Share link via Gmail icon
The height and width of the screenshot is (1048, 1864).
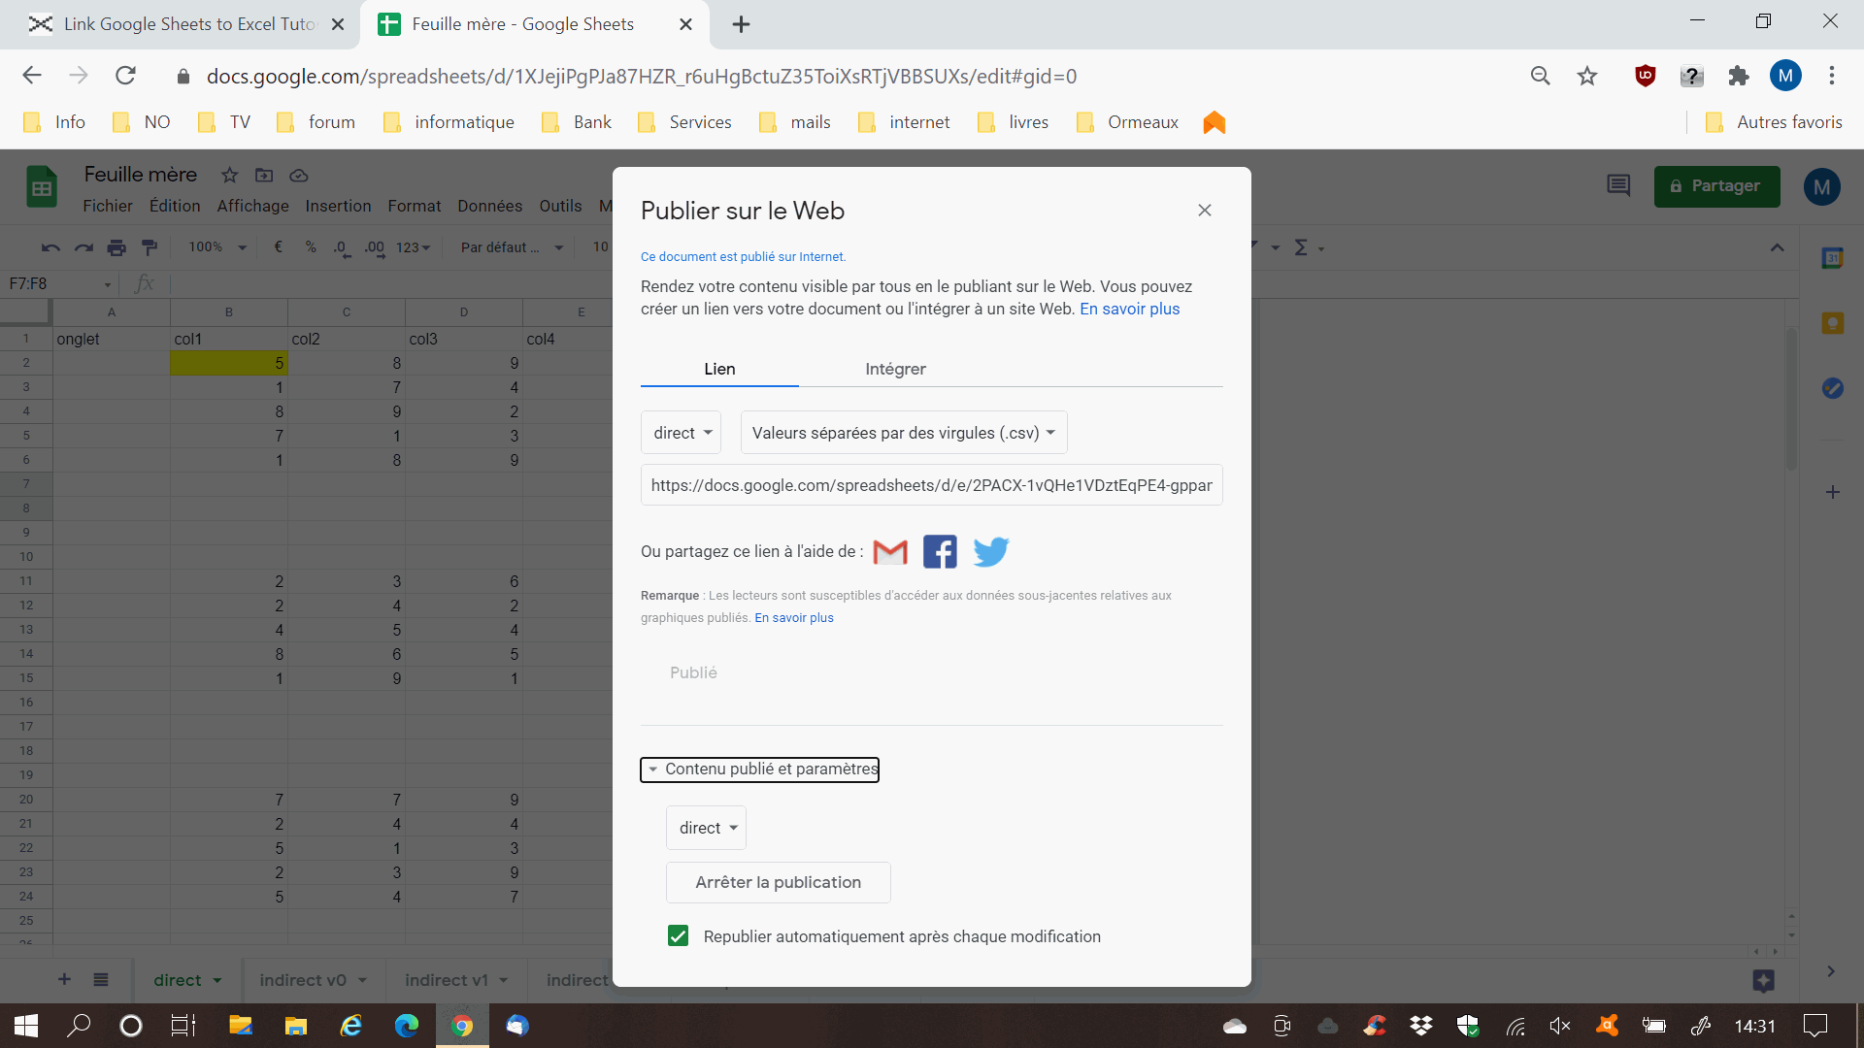pyautogui.click(x=890, y=552)
